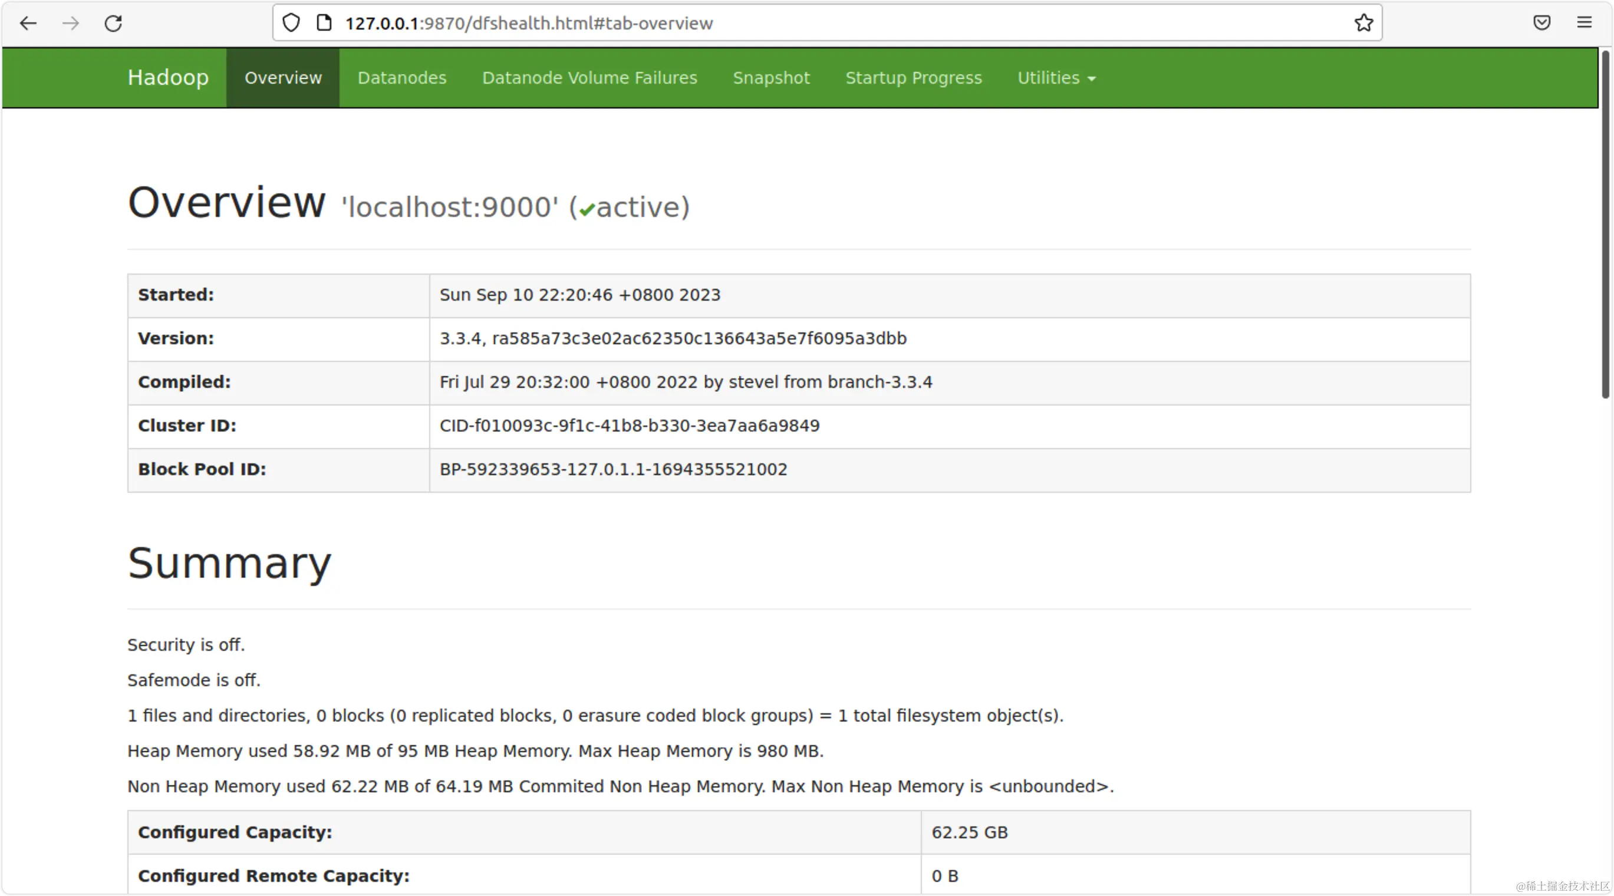Expand the Utilities dropdown

coord(1056,78)
